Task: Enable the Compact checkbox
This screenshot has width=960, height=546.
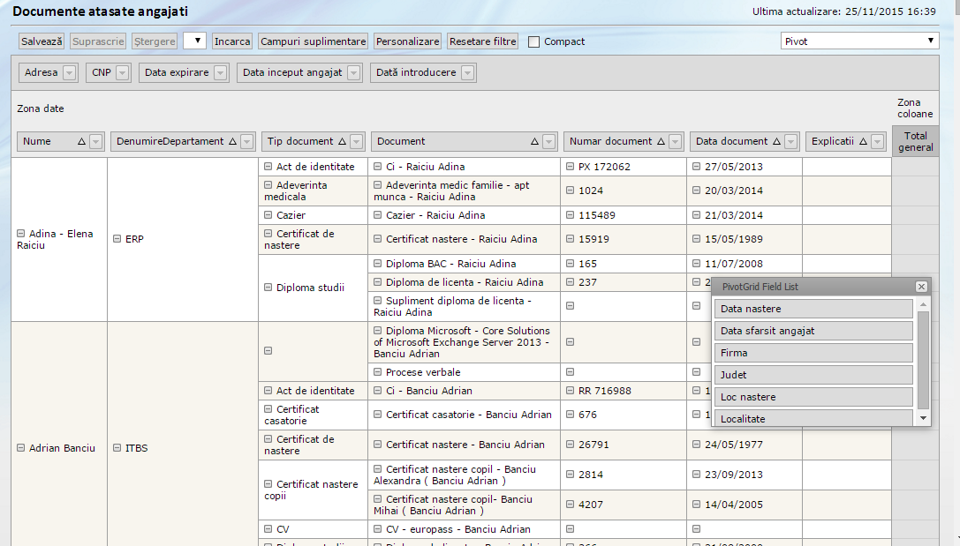Action: click(x=534, y=41)
